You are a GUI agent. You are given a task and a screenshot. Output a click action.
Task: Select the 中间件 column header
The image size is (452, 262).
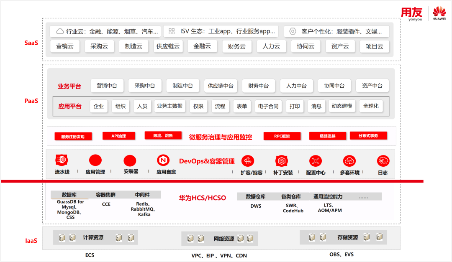click(x=142, y=195)
